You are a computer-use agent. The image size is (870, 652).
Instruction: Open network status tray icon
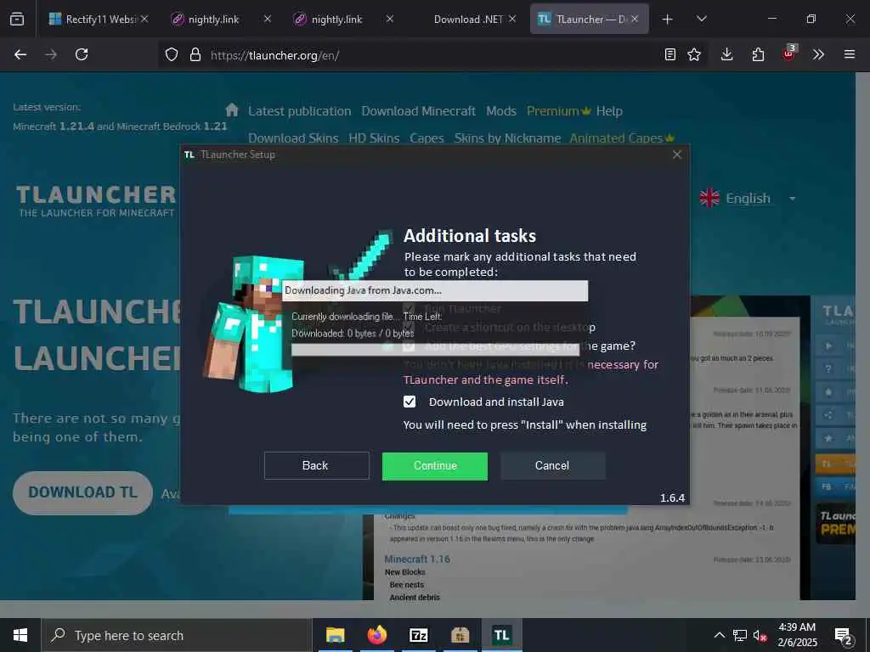point(740,635)
